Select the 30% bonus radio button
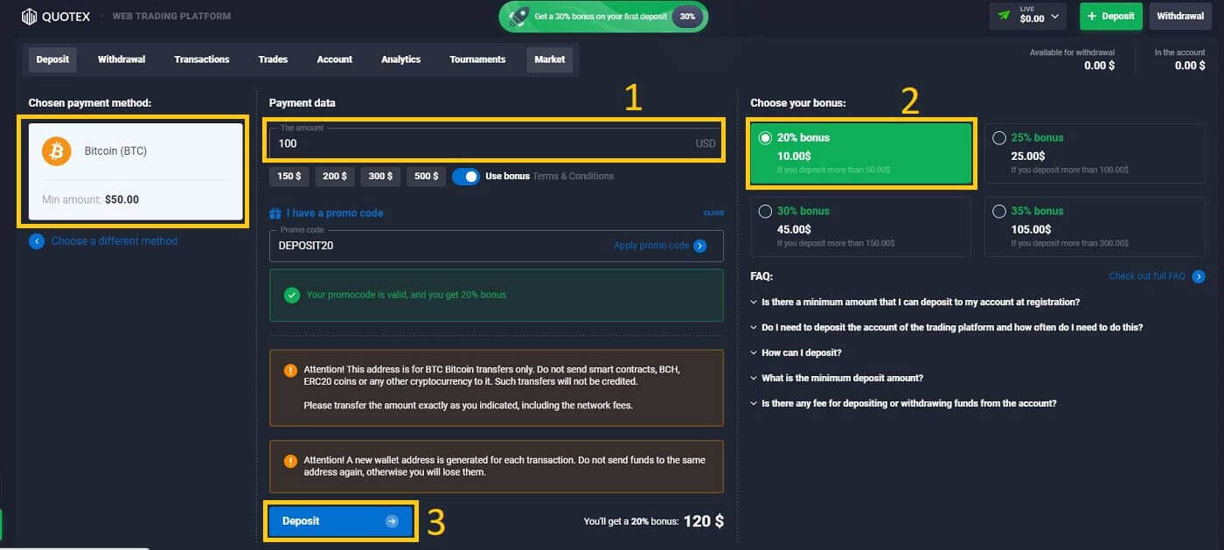Screen dimensions: 1224x550 [767, 211]
